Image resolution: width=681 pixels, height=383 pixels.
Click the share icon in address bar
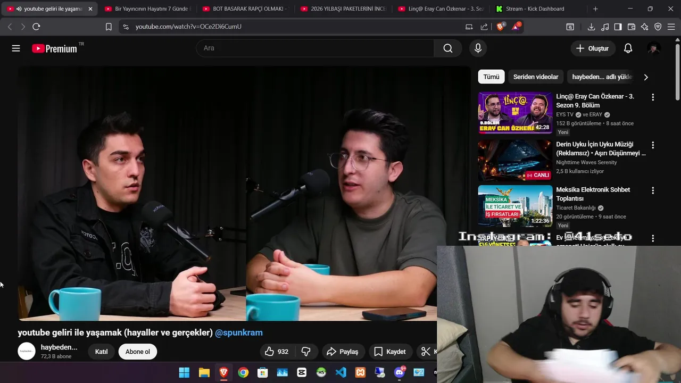click(484, 27)
